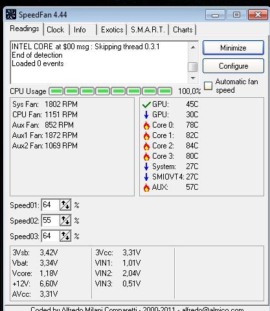
Task: Click the flame icon next to Core 0
Action: click(x=146, y=125)
